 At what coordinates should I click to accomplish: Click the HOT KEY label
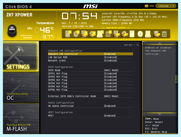128,45
